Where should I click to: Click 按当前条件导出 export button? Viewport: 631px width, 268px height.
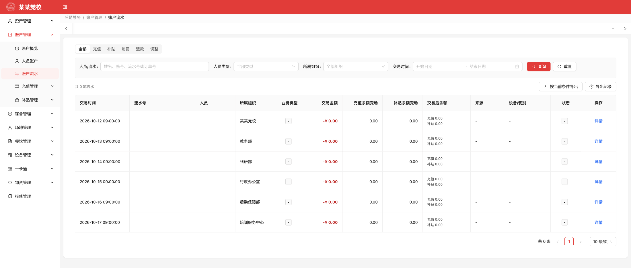pos(560,87)
